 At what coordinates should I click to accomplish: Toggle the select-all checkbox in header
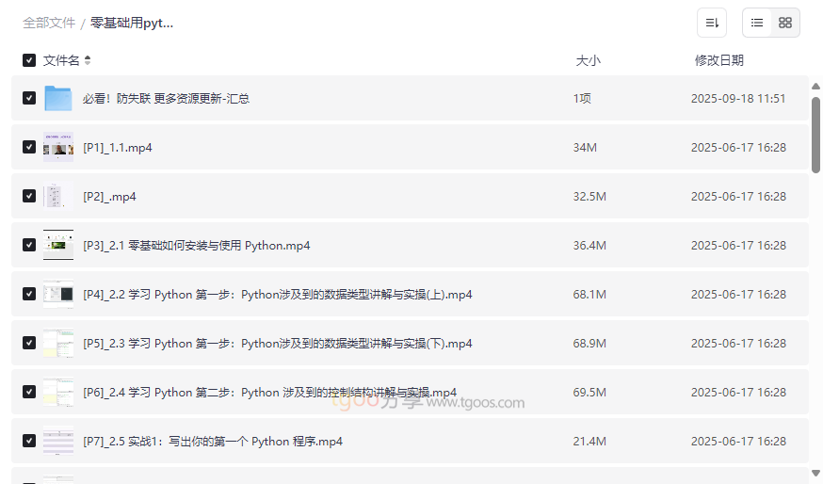(29, 60)
